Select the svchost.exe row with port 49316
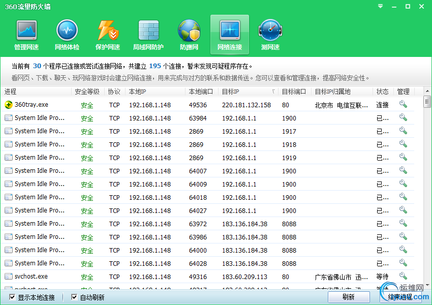 point(207,277)
